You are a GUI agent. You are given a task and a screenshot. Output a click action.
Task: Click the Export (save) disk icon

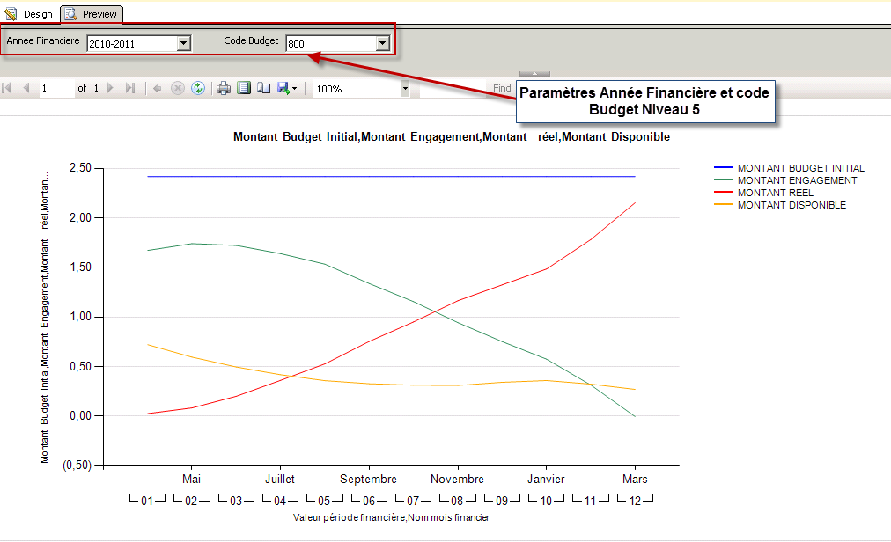282,88
